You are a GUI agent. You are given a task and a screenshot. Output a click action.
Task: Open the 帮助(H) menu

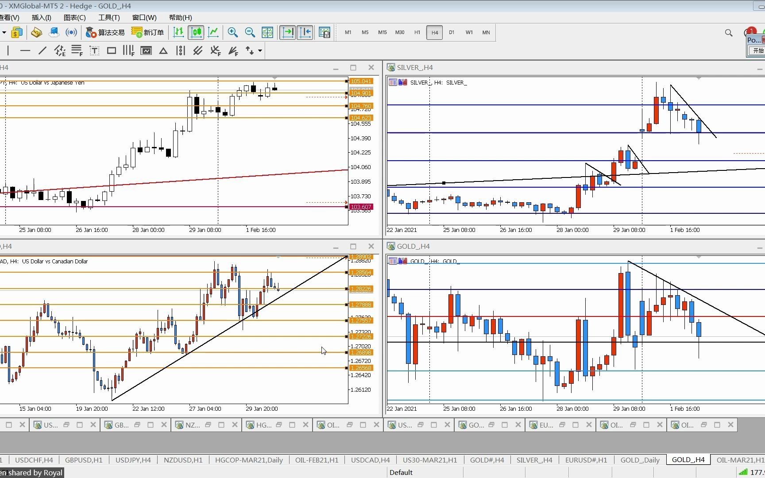[x=181, y=18]
